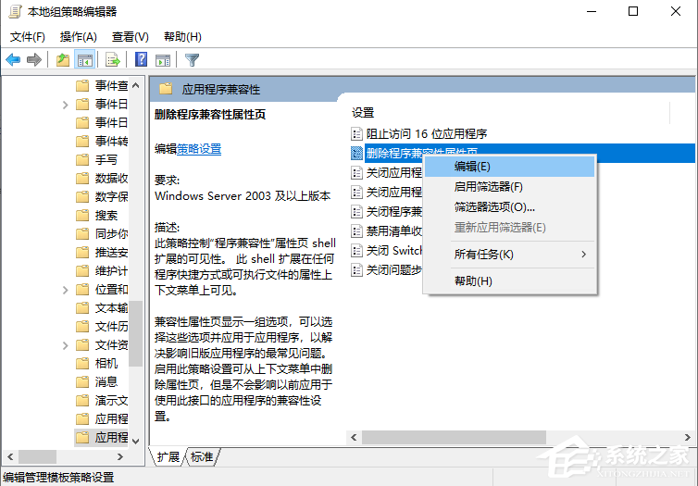698x486 pixels.
Task: Open the 所有任务(K) submenu arrow
Action: point(583,255)
